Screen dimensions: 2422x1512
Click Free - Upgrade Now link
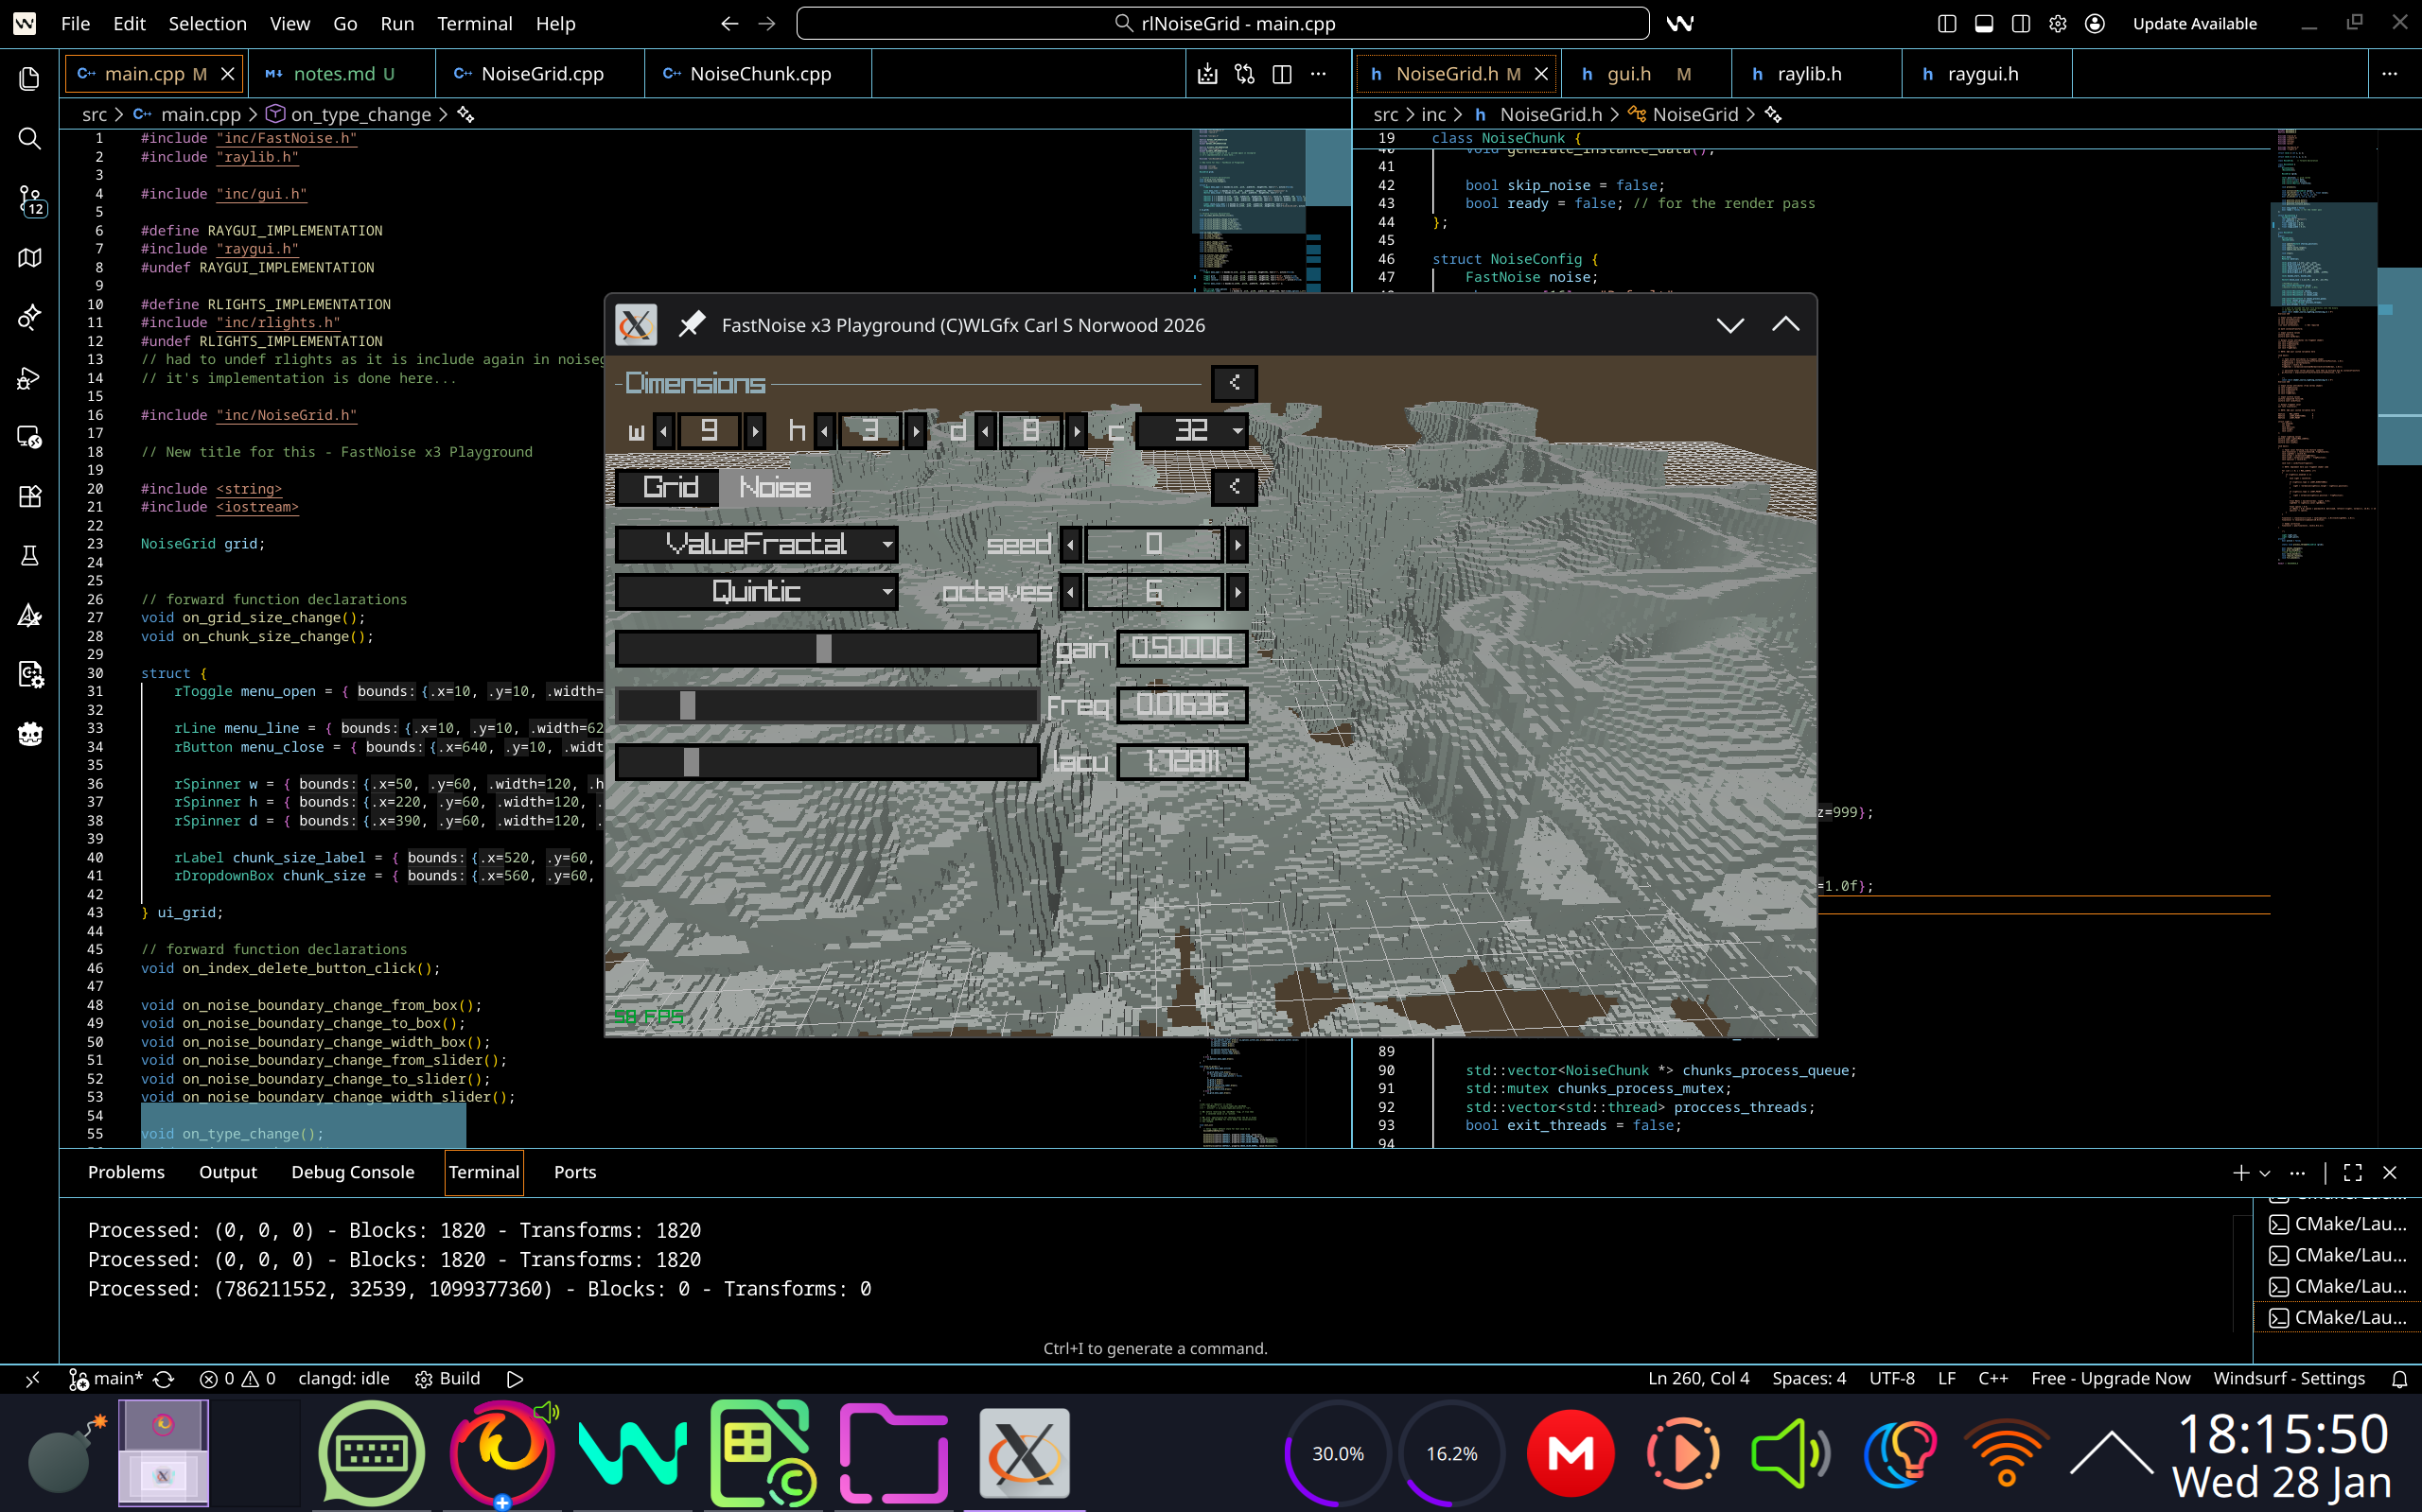[x=2110, y=1379]
